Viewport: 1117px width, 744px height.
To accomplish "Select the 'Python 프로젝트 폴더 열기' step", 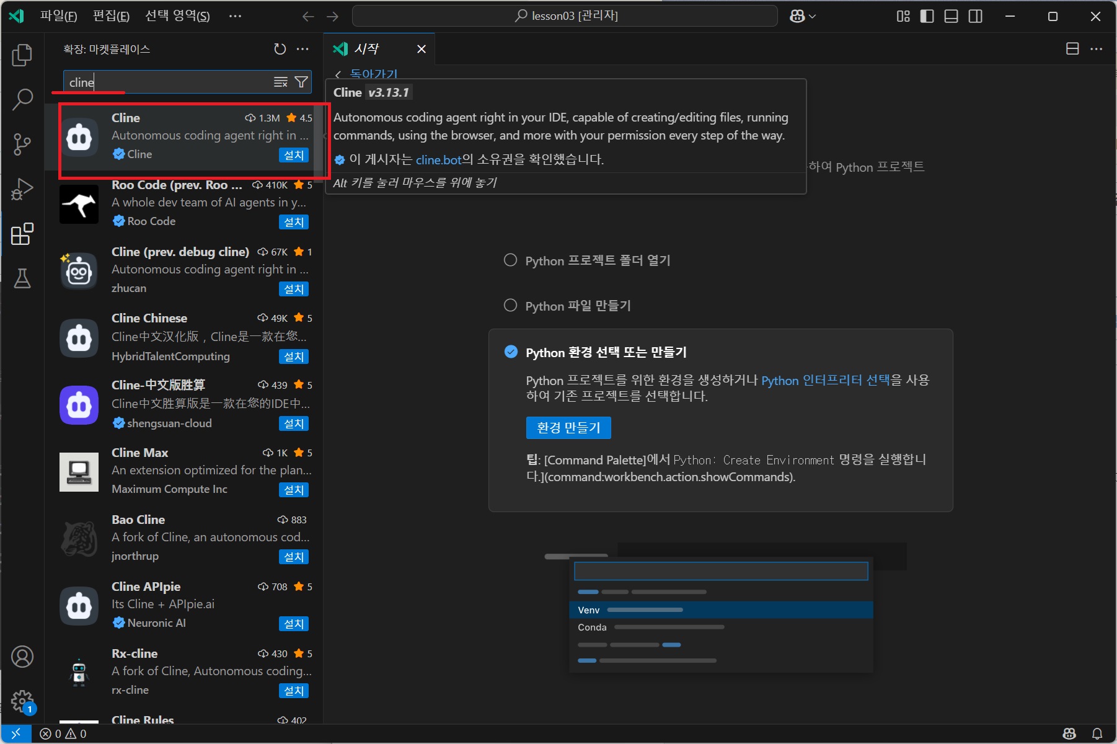I will (510, 260).
